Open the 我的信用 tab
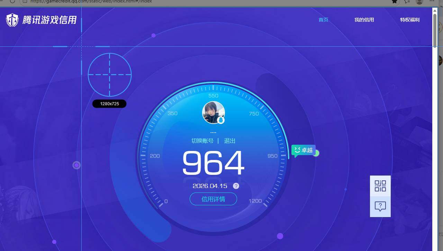The width and height of the screenshot is (443, 251). (x=364, y=20)
